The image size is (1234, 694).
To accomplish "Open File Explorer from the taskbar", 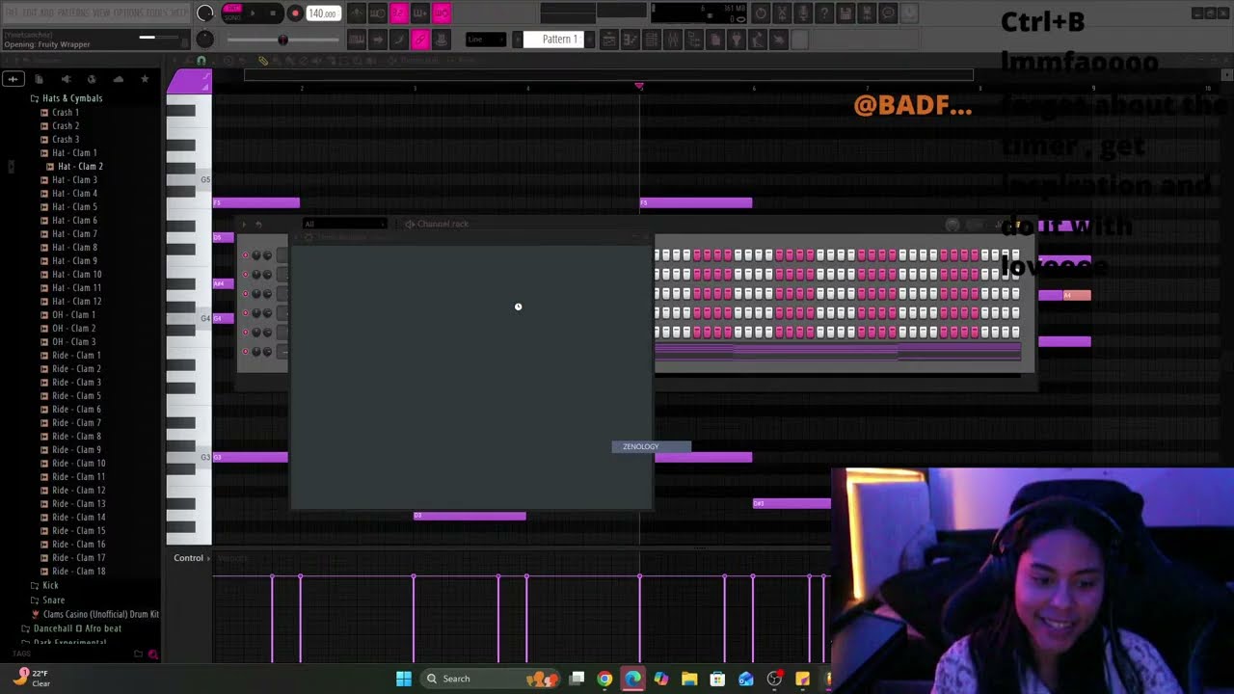I will [x=689, y=679].
